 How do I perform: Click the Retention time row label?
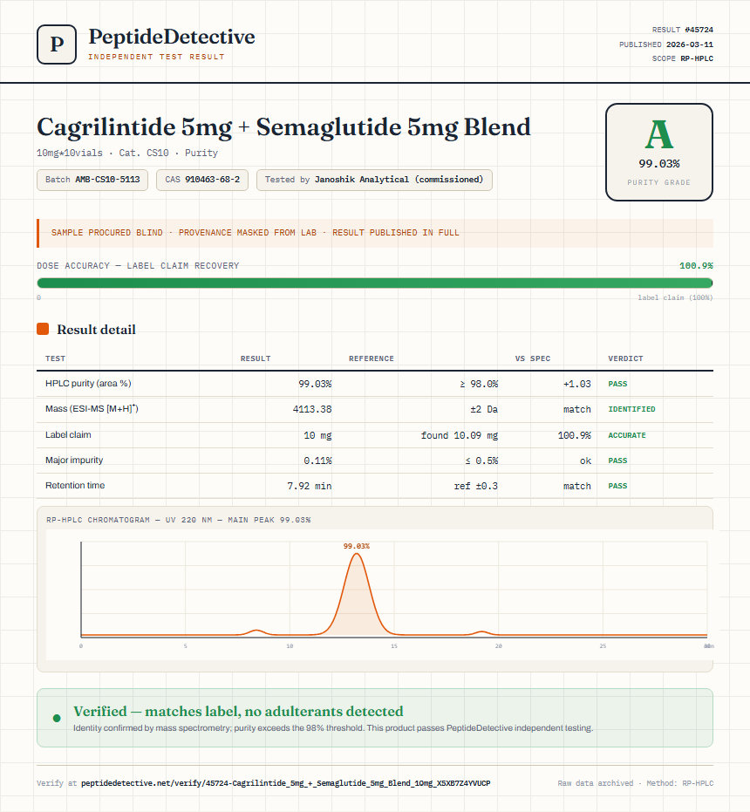click(x=75, y=485)
